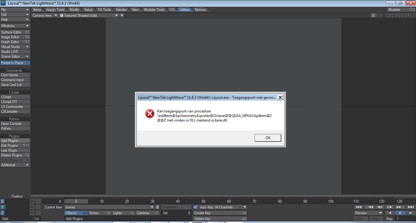Screen dimensions: 416x223
Task: Click the item picker icon beside Current Item
Action: click(x=157, y=207)
